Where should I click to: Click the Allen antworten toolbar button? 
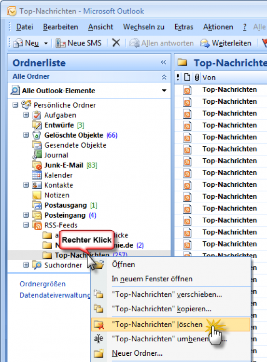(161, 43)
